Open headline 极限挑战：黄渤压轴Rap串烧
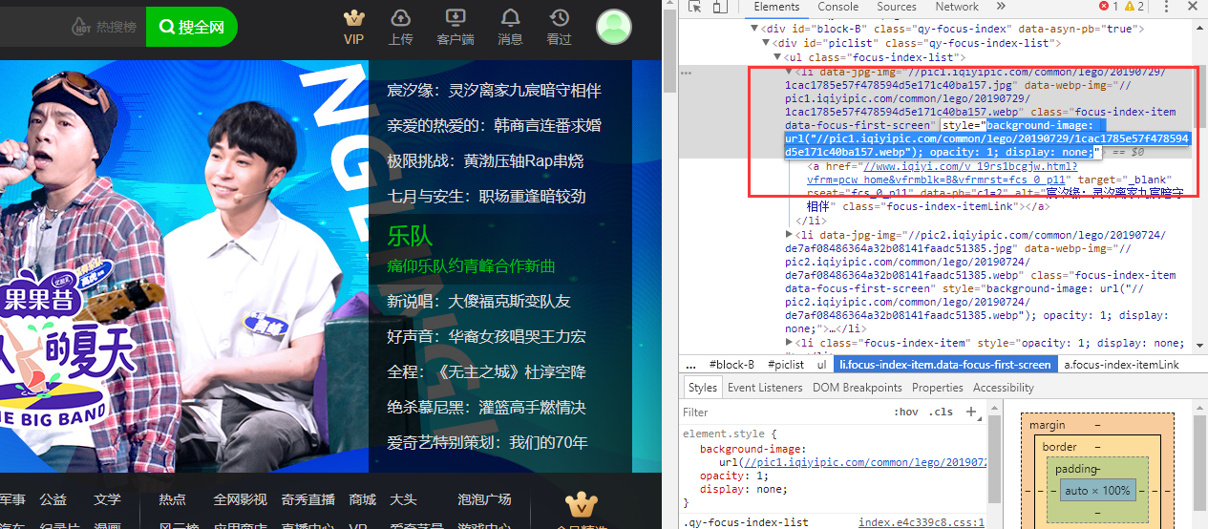The image size is (1208, 529). (484, 161)
